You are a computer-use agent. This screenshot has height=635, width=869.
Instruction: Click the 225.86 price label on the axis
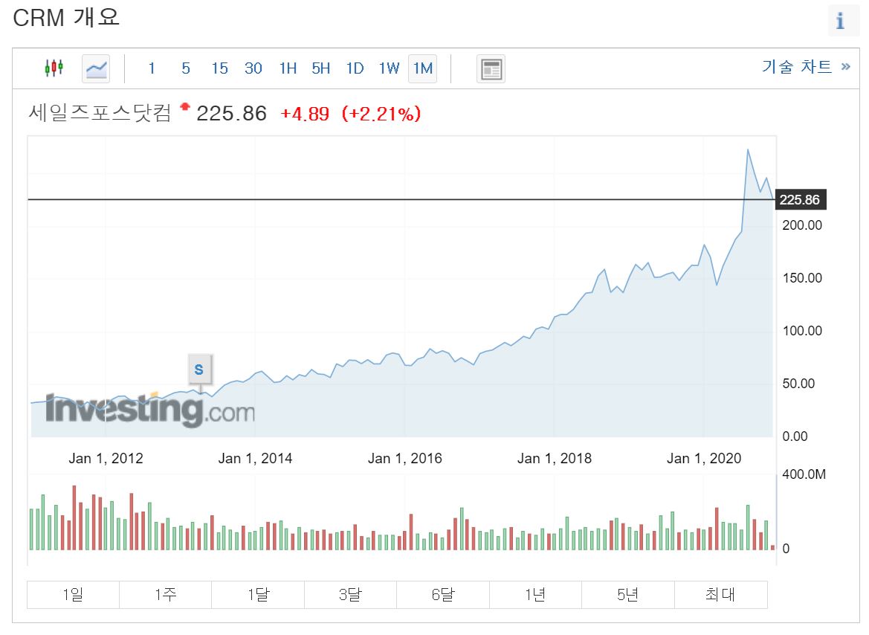point(801,199)
